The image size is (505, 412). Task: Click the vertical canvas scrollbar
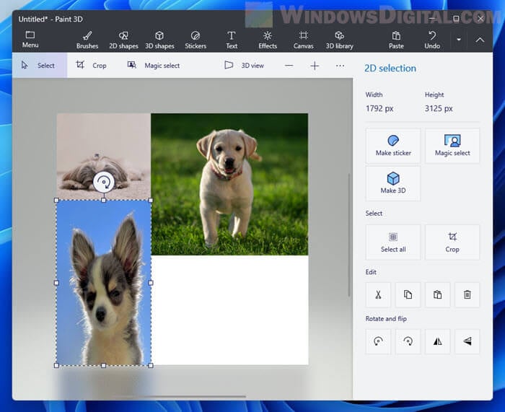pyautogui.click(x=349, y=235)
